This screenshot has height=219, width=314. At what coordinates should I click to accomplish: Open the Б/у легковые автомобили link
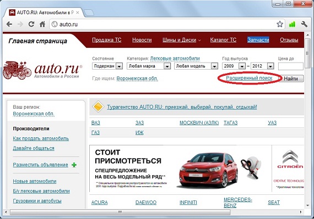click(41, 191)
